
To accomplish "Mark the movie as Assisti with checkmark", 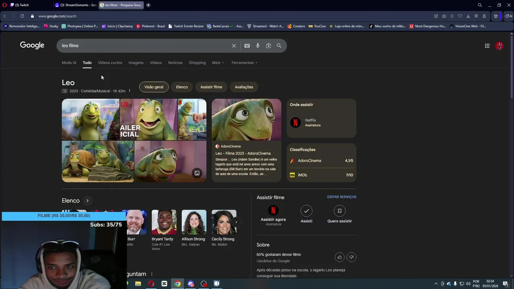I will 306,211.
